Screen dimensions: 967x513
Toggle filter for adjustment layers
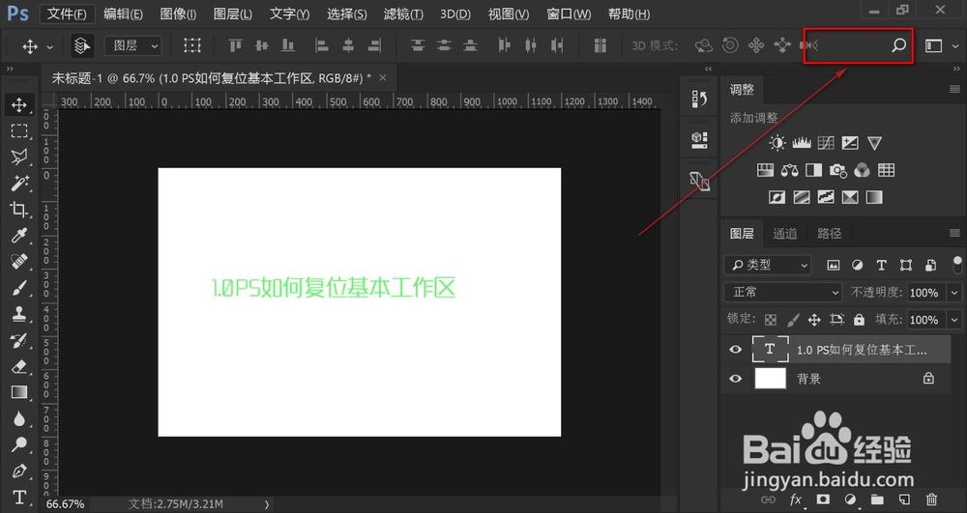tap(857, 266)
